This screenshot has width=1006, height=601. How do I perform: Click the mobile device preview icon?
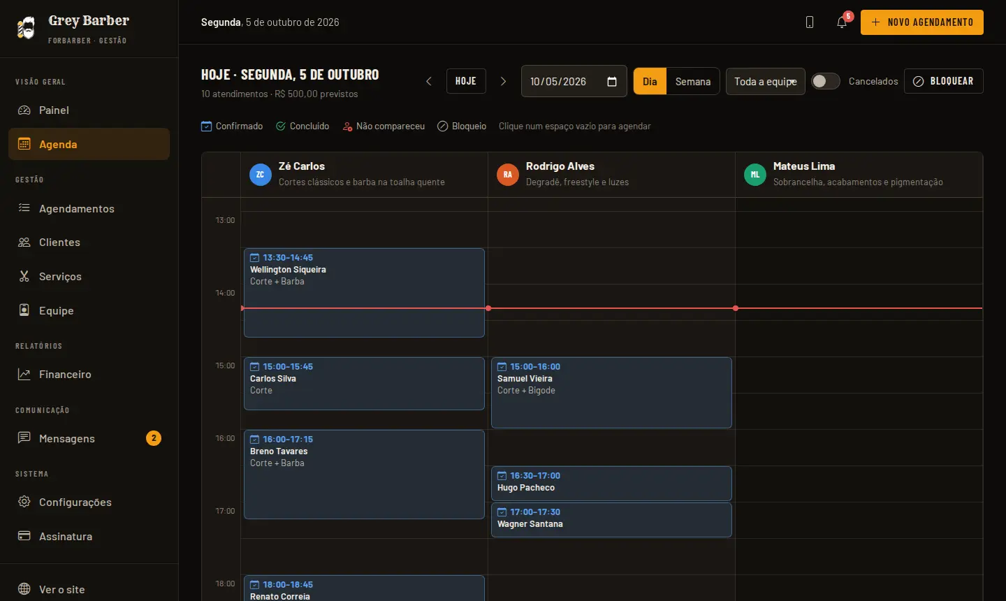point(810,22)
